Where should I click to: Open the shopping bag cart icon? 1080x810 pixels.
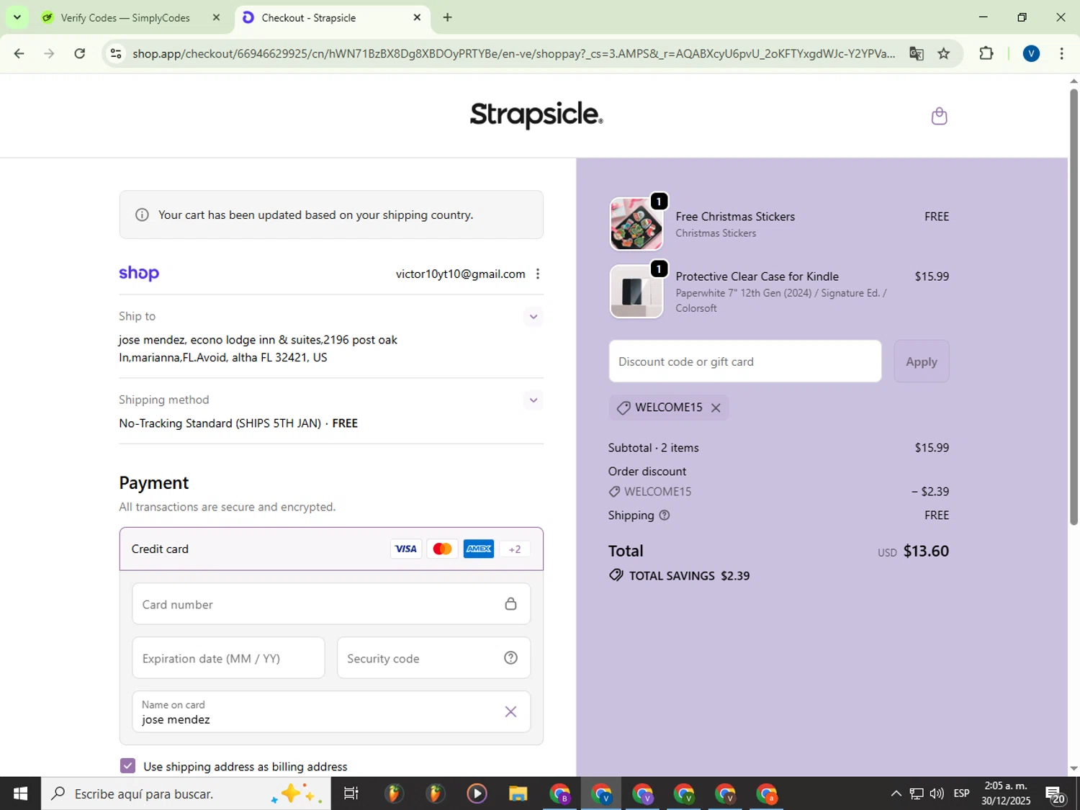(x=939, y=116)
